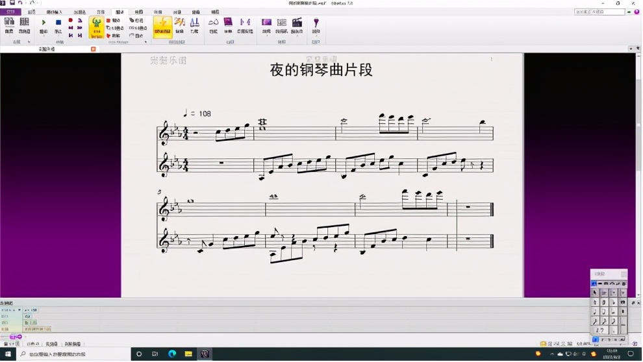Click the redo arrow in quick access toolbar
This screenshot has width=643, height=362.
(32, 3)
